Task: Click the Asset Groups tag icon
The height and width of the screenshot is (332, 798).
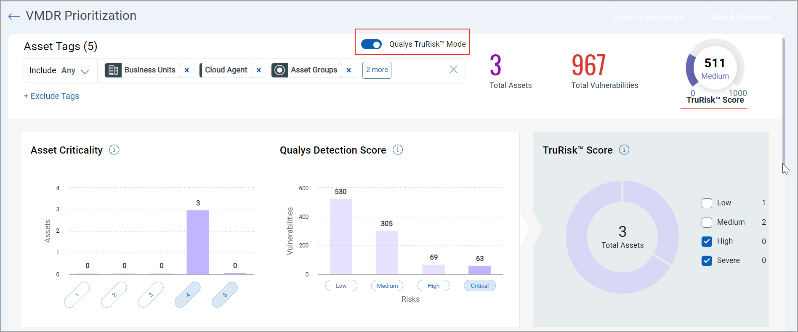Action: tap(279, 70)
